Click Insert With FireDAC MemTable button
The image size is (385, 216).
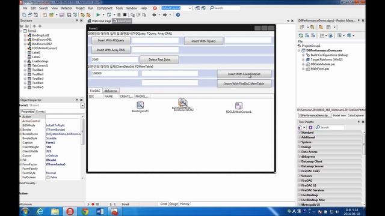tap(244, 84)
